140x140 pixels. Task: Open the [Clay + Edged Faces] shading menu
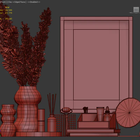click(x=17, y=2)
